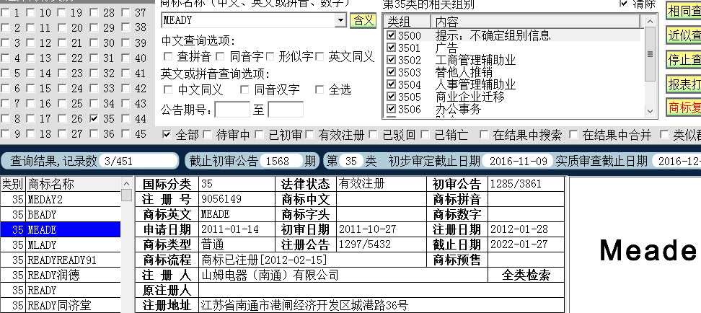Filter by 已驳回 status

pos(374,135)
